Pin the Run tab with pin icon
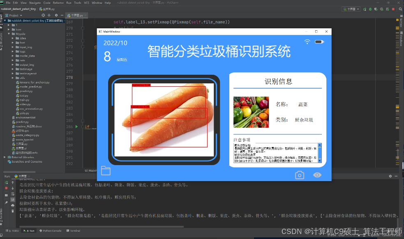Viewport: 404px width, 239px height. 6,203
